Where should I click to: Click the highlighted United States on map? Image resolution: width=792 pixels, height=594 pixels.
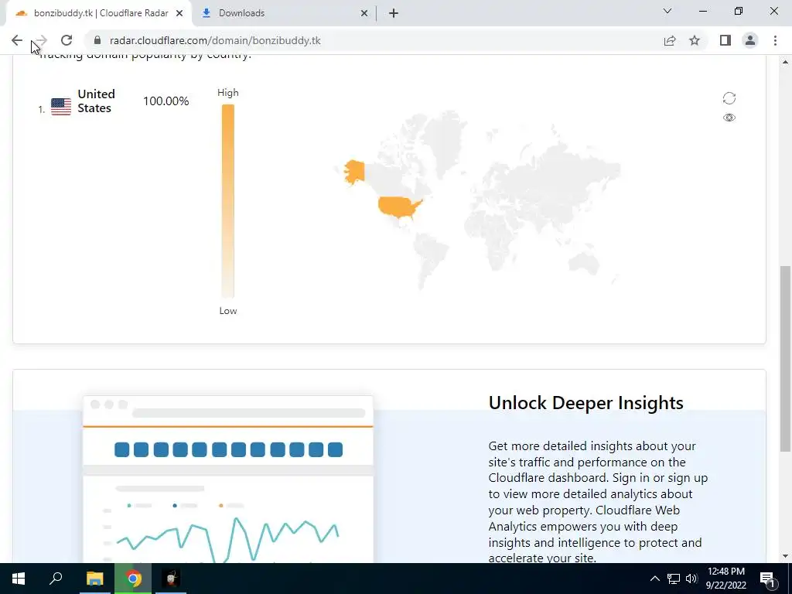click(399, 207)
